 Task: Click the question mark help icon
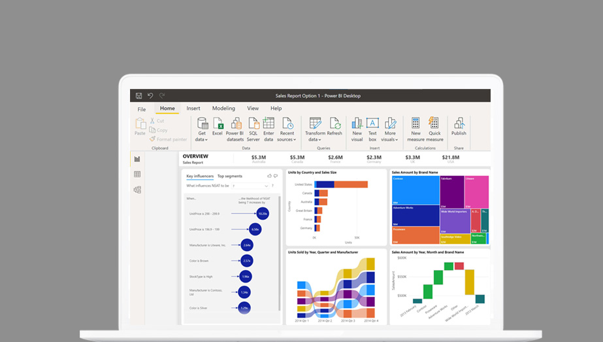pos(272,186)
